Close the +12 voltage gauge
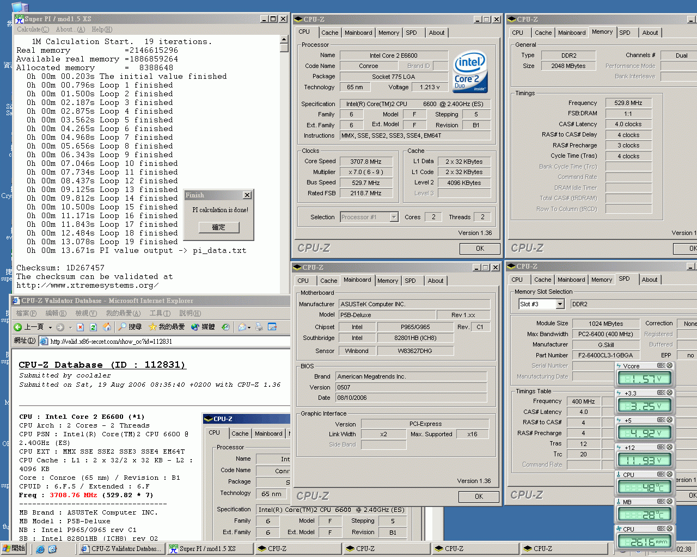This screenshot has height=557, width=697. (x=670, y=447)
